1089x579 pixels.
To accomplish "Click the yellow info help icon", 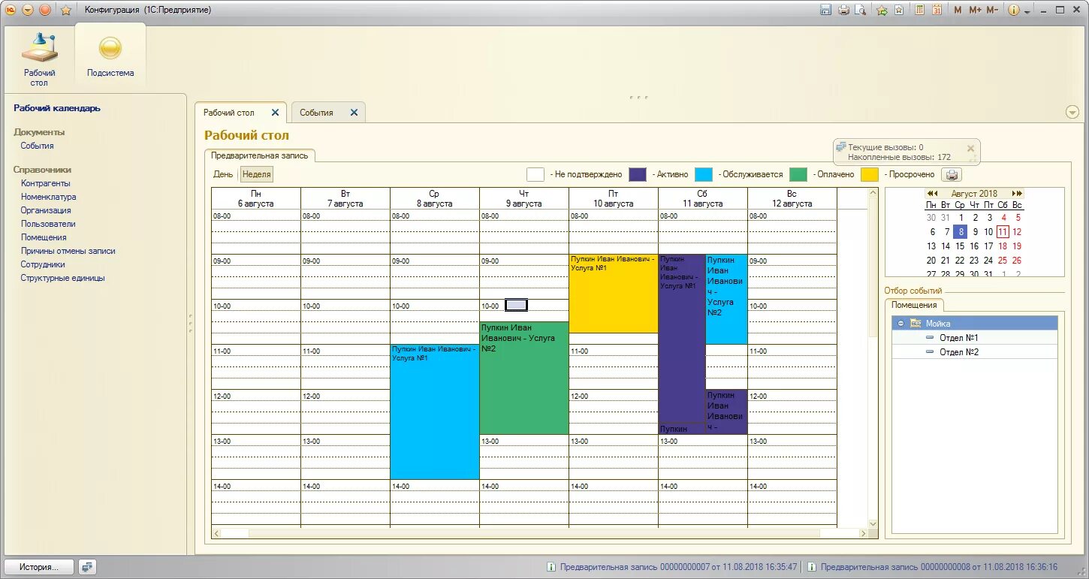I will (1013, 10).
